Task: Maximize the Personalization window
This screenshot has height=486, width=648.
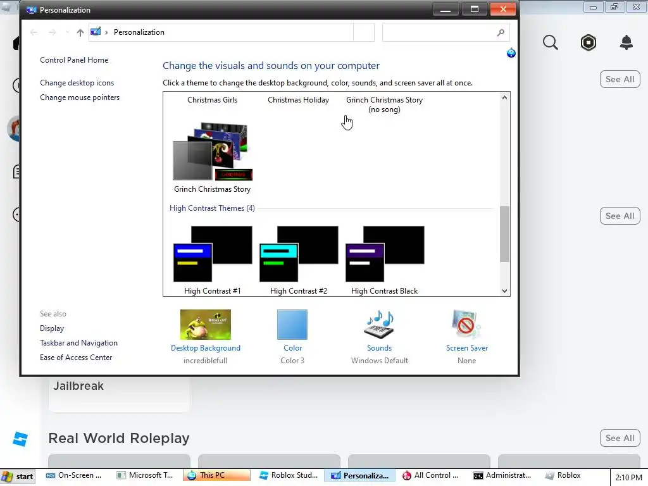Action: [x=475, y=9]
